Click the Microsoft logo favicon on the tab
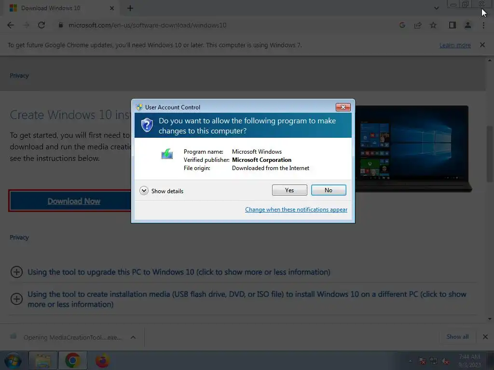Screen dimensions: 494x370 [13, 8]
